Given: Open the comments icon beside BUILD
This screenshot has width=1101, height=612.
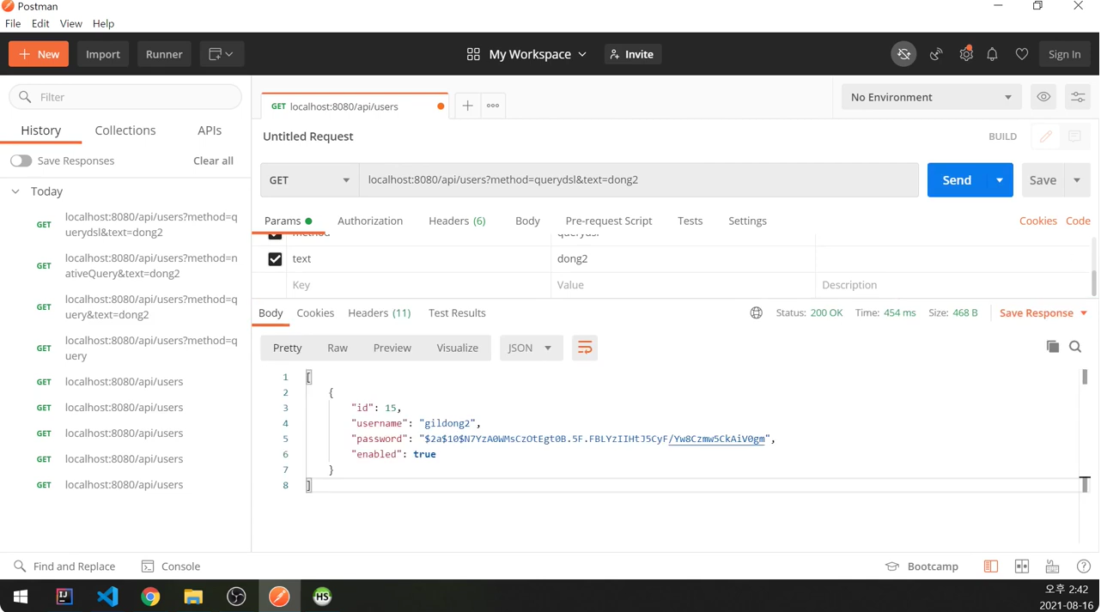Looking at the screenshot, I should pos(1074,136).
